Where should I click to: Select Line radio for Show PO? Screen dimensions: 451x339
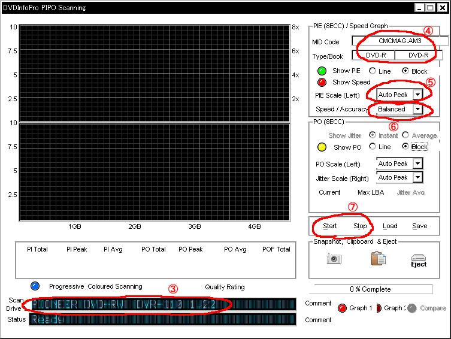(x=373, y=147)
